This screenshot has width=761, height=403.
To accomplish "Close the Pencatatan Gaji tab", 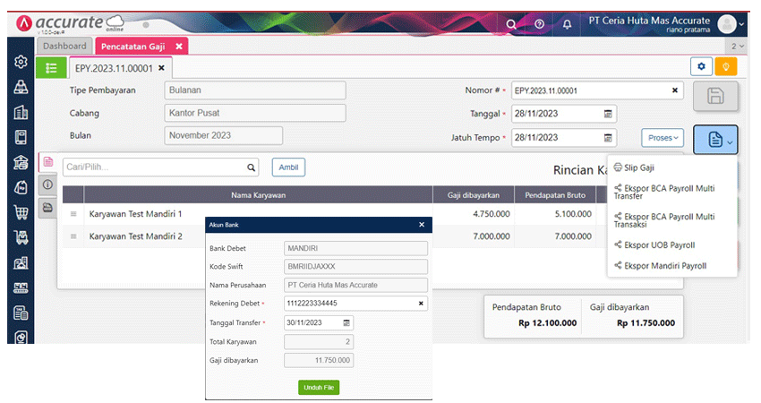I will click(179, 46).
